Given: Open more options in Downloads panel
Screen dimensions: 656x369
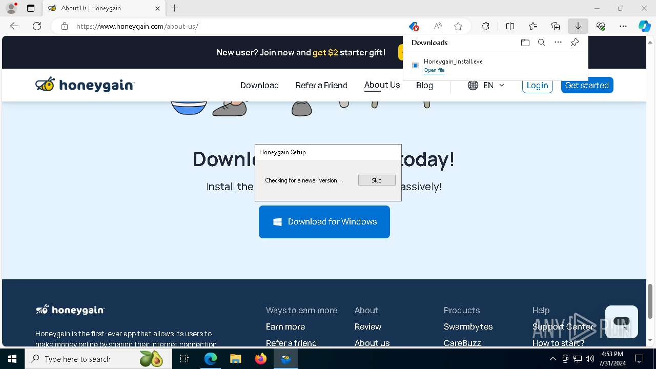Looking at the screenshot, I should pyautogui.click(x=558, y=43).
